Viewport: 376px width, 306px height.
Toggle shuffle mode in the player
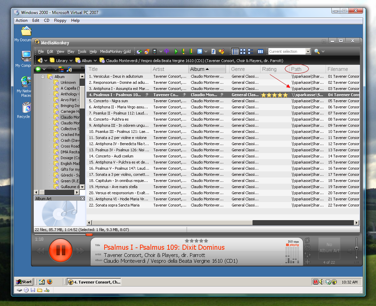(308, 247)
